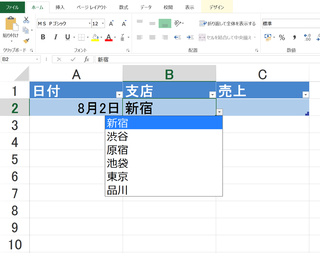Increase font size with large A

111,23
